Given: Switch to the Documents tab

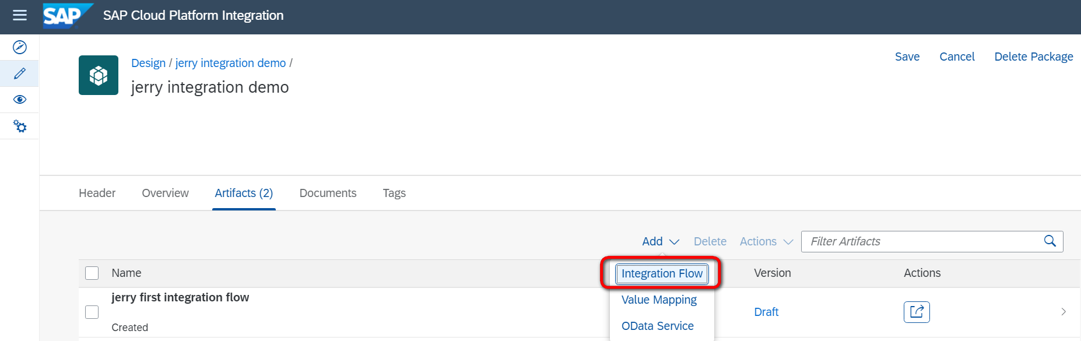Looking at the screenshot, I should click(x=328, y=193).
